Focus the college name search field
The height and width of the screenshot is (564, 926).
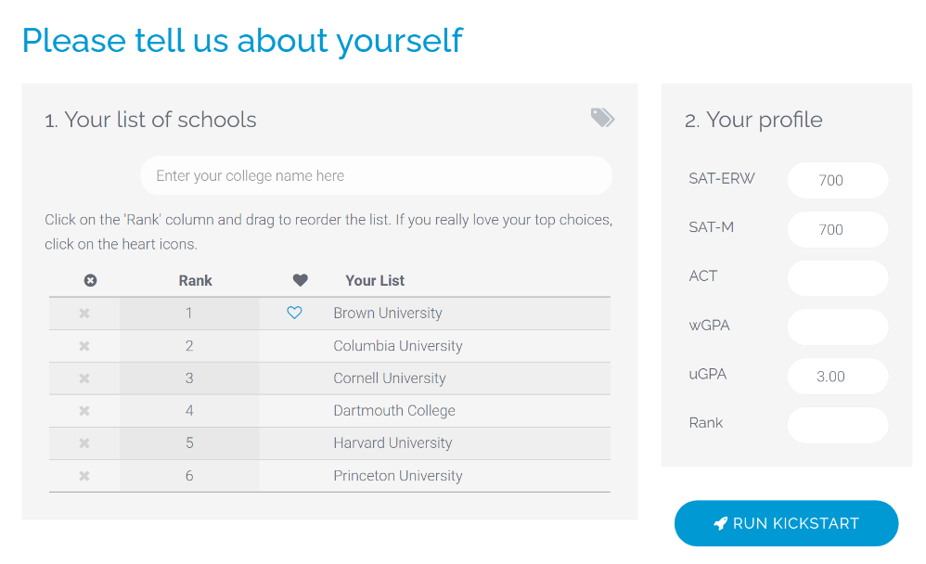[376, 176]
